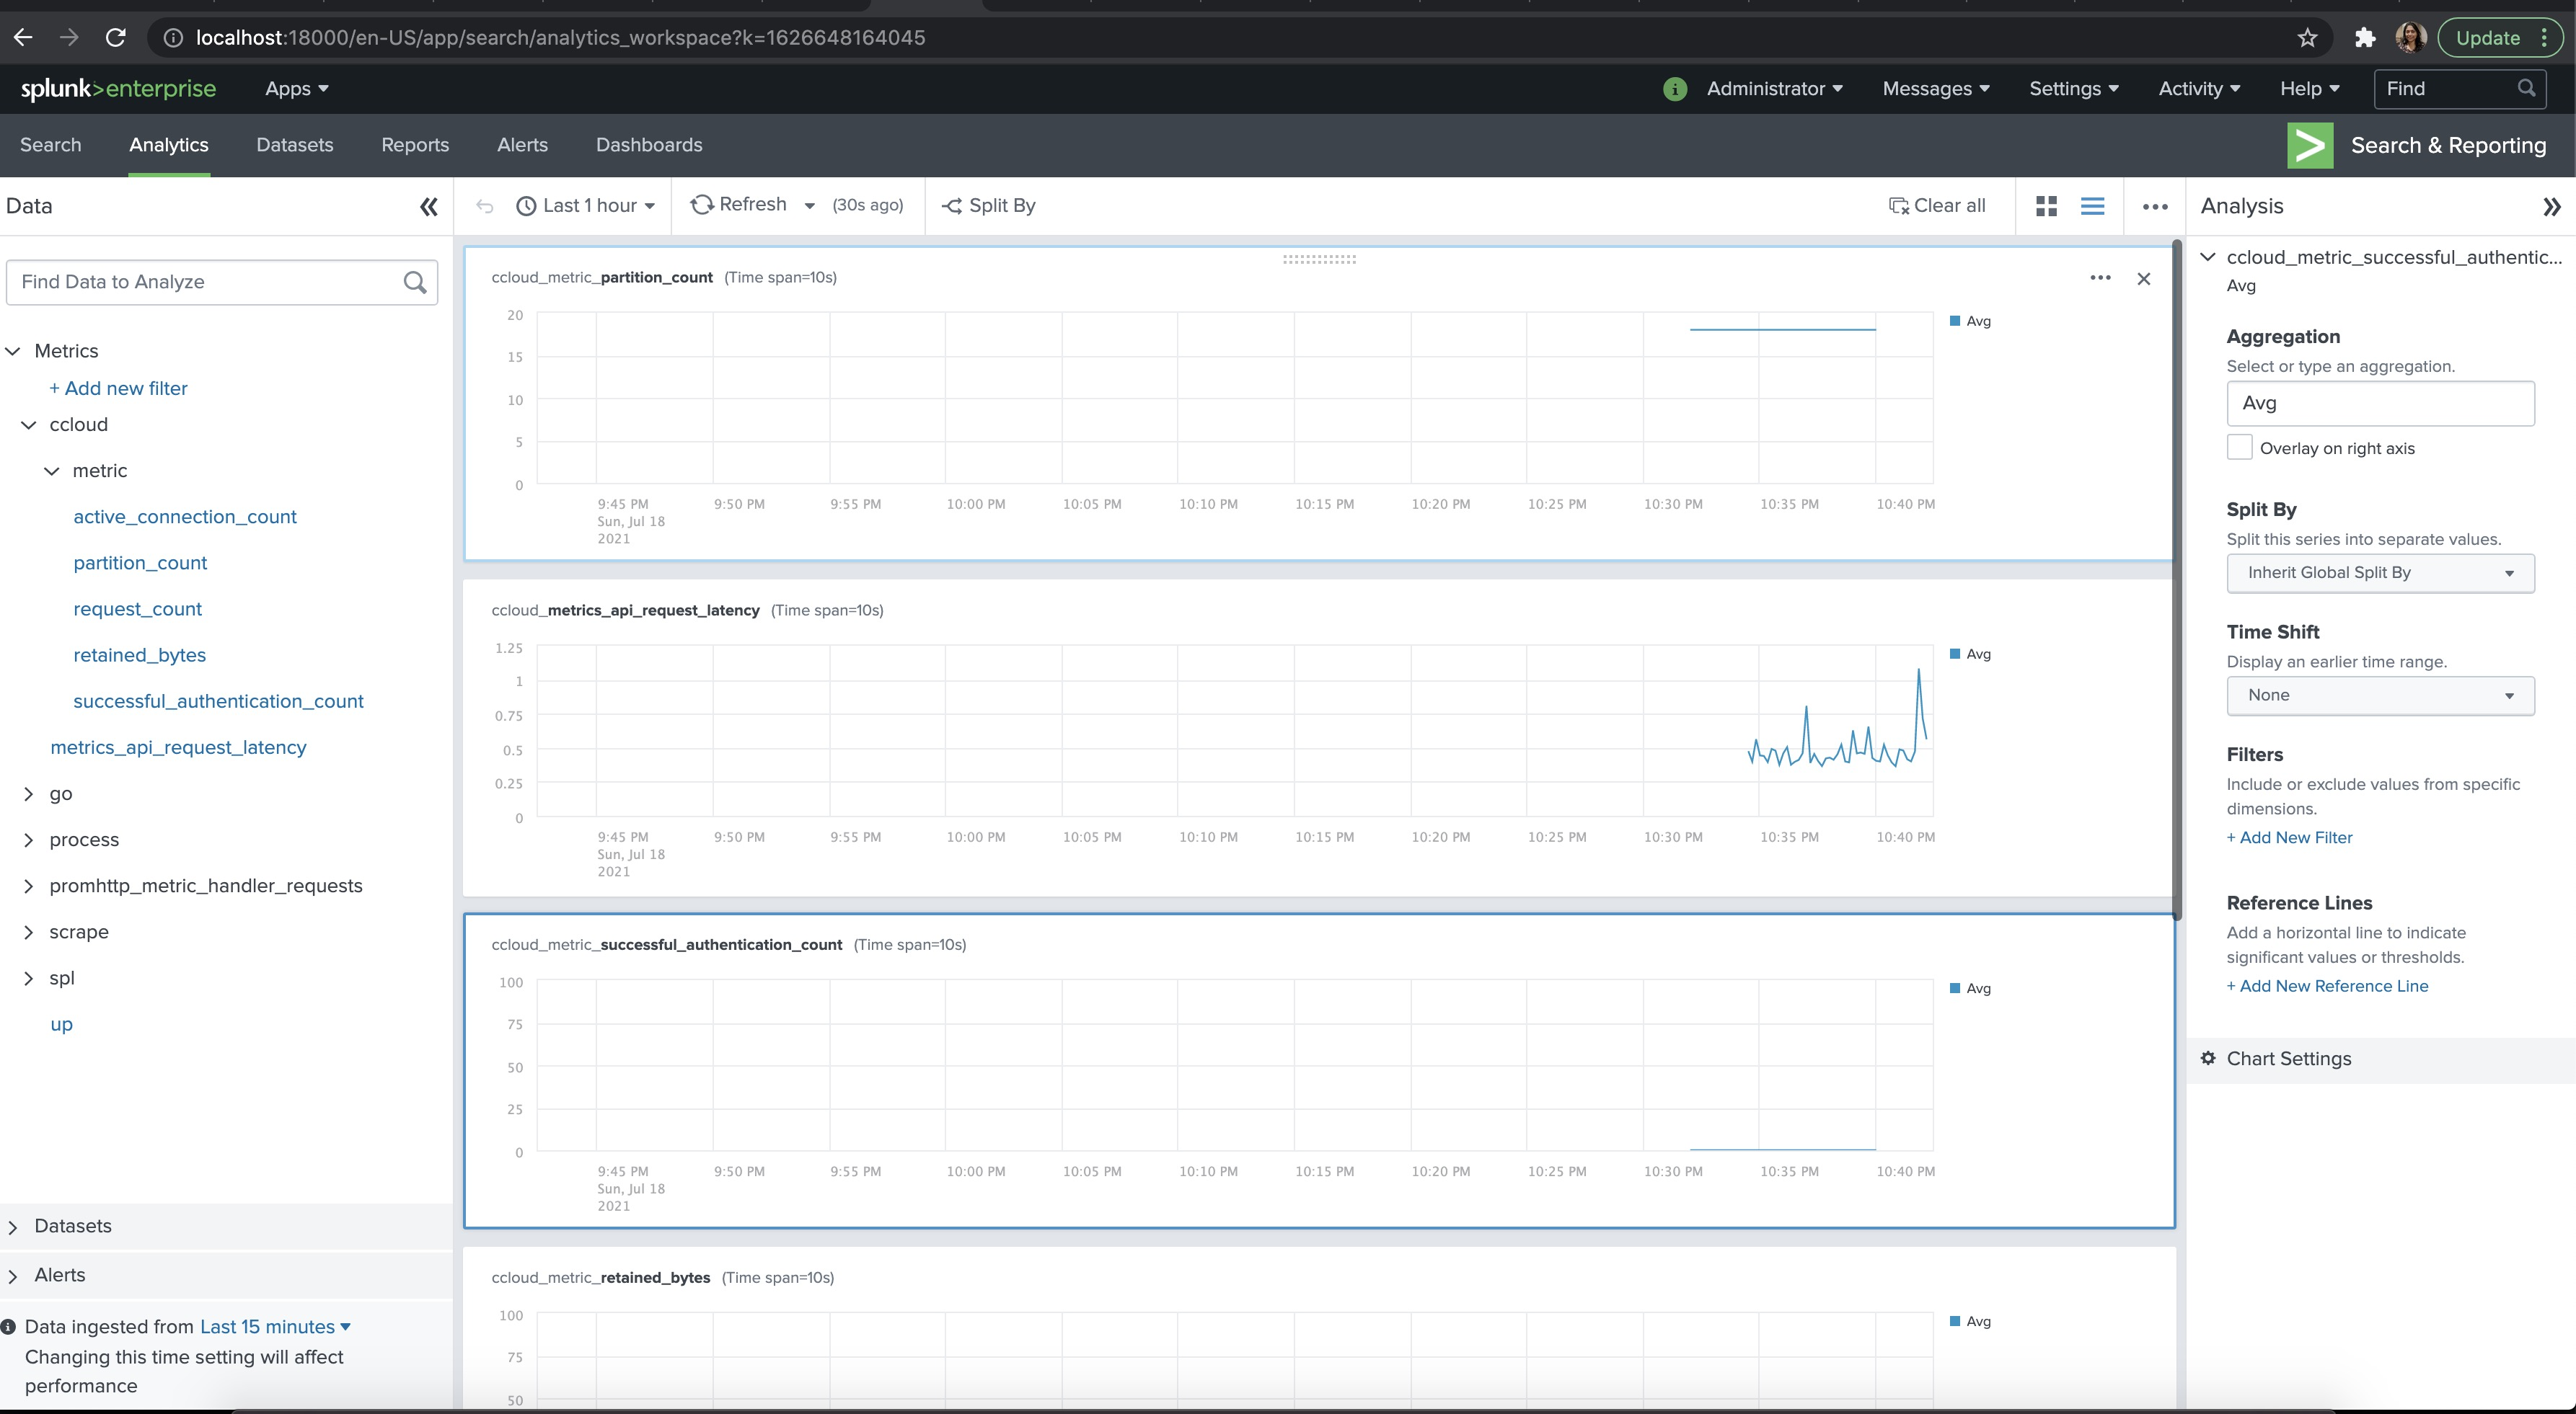The height and width of the screenshot is (1414, 2576).
Task: Open the Split By inherit dropdown
Action: coord(2378,572)
